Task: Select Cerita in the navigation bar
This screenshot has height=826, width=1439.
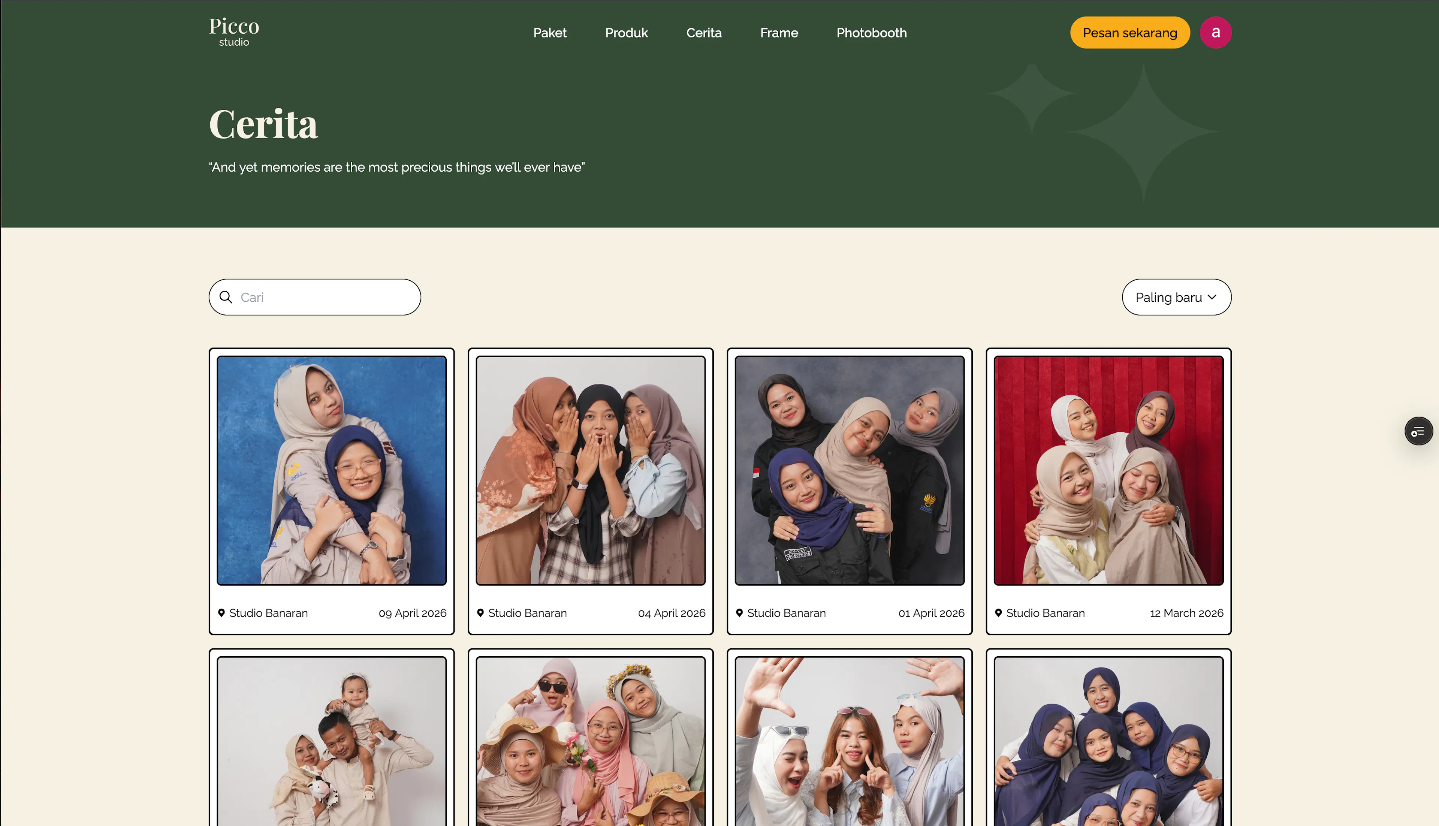Action: 703,33
